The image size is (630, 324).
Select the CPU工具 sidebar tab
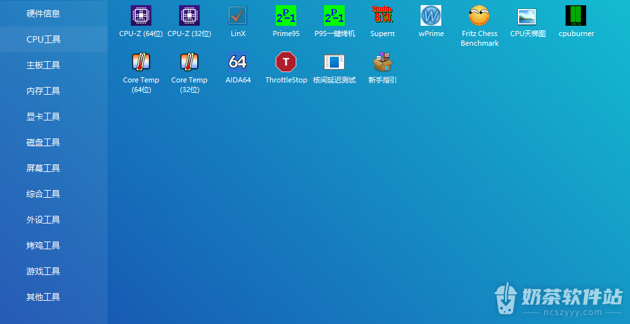54,39
